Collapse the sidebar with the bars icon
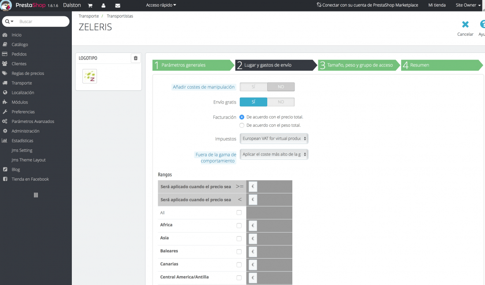The image size is (485, 285). pos(36,195)
